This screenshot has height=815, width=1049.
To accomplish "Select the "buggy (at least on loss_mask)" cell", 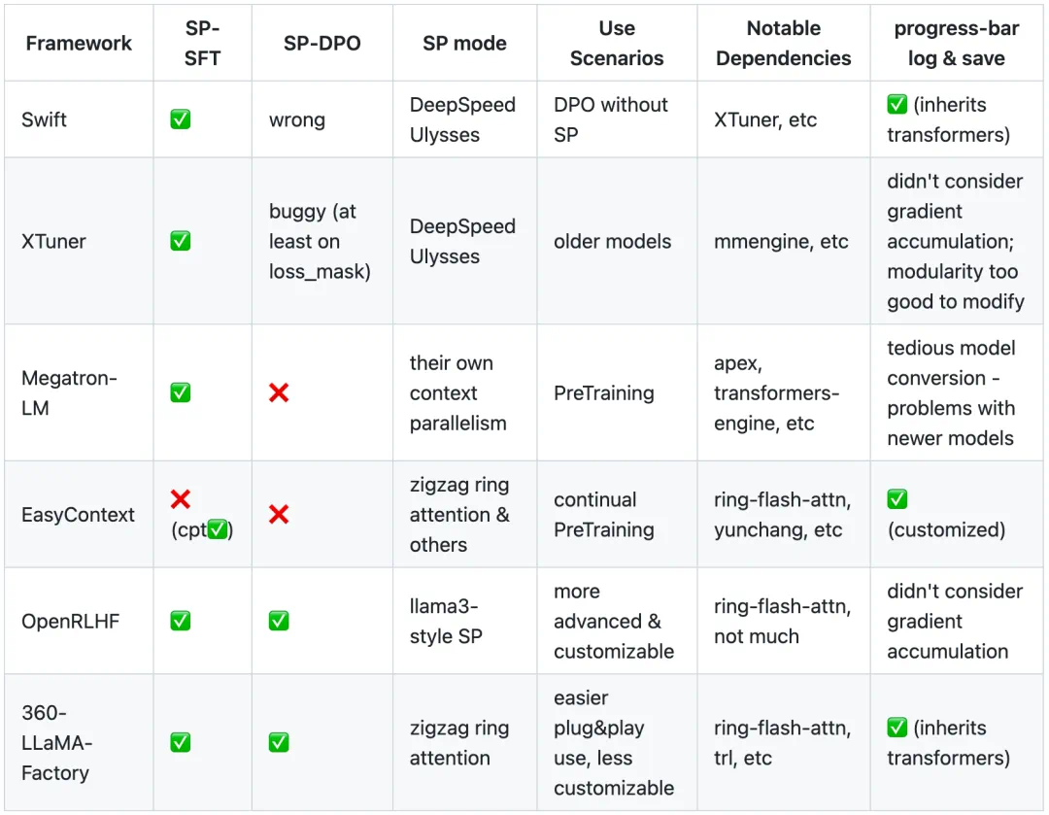I will tap(320, 241).
